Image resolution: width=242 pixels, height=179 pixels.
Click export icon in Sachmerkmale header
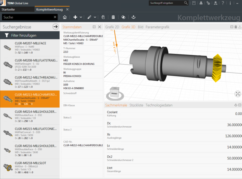pos(236,105)
